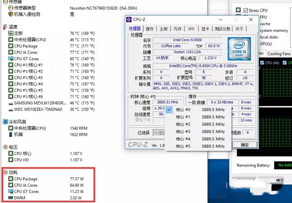
Task: Click the Coffee Lake codename field
Action: [171, 46]
